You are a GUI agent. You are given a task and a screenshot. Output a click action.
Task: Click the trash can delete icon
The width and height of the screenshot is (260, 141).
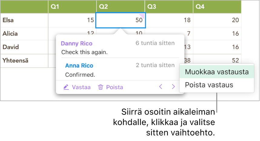point(100,87)
